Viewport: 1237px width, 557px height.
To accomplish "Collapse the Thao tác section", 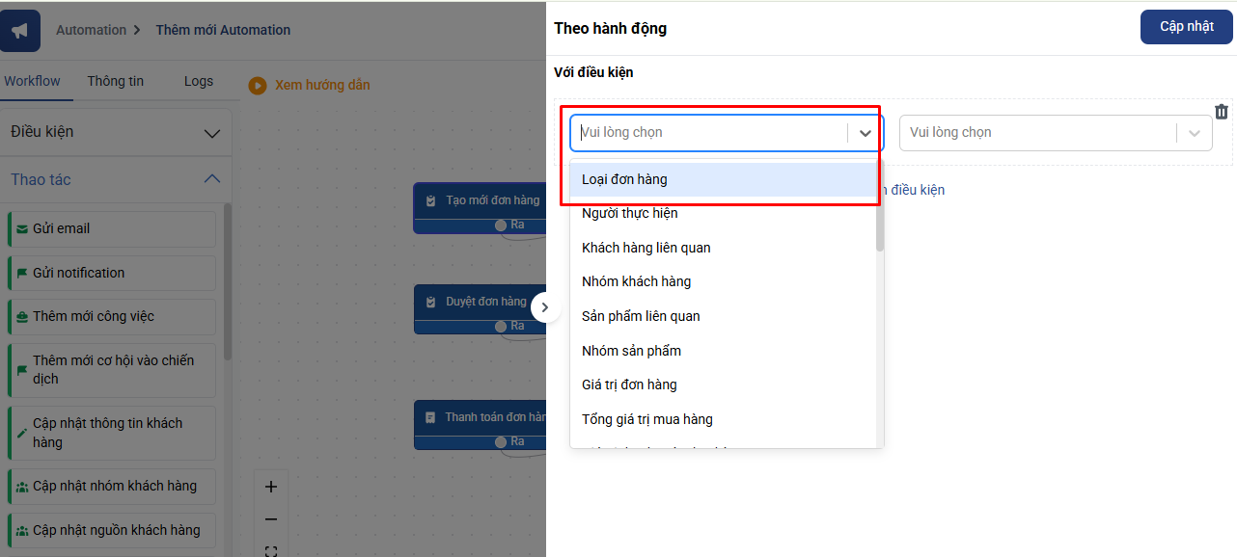I will click(212, 179).
